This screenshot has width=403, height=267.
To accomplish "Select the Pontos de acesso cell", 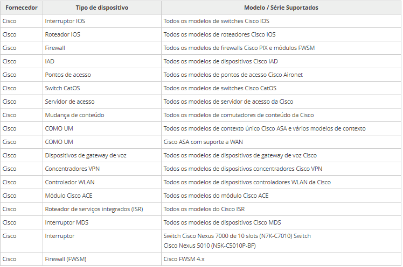I will click(68, 75).
